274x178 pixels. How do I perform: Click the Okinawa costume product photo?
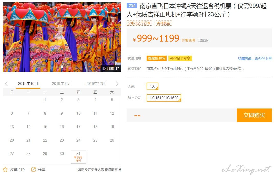[x=62, y=37]
